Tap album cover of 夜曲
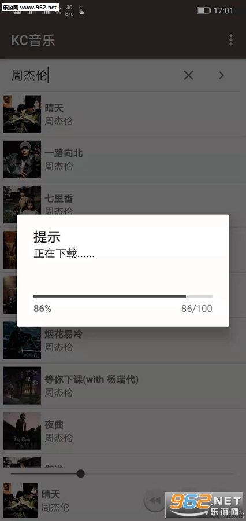246x521 pixels. (22, 431)
